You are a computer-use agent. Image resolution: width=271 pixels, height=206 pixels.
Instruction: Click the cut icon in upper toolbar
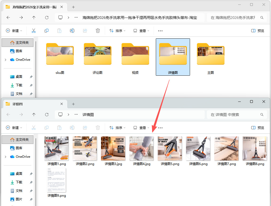(34, 31)
